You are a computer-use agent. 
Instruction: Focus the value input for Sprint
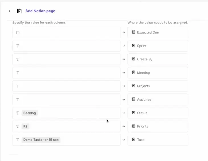[66, 46]
